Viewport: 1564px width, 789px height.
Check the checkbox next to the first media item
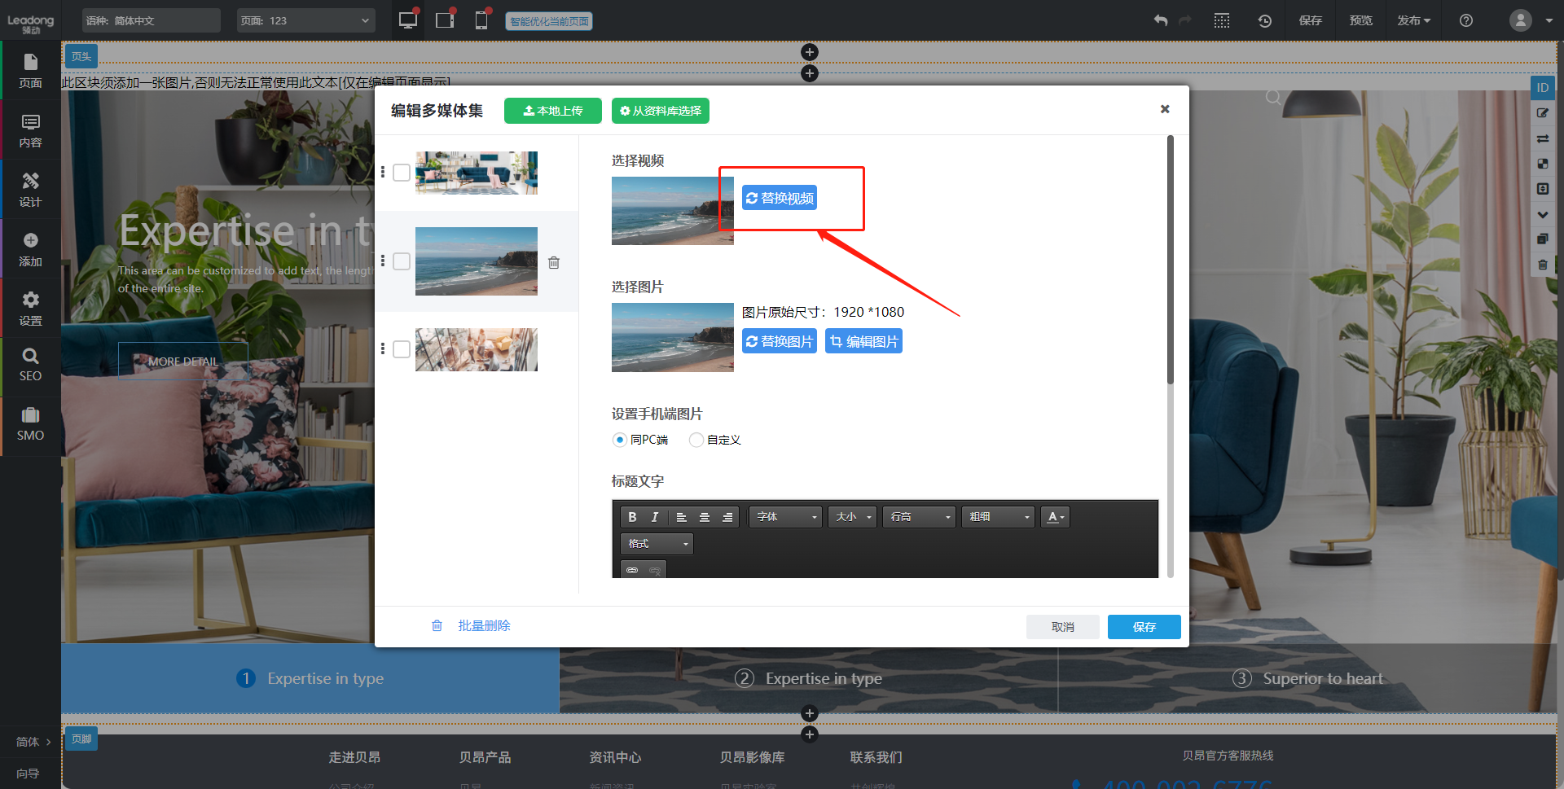tap(401, 173)
